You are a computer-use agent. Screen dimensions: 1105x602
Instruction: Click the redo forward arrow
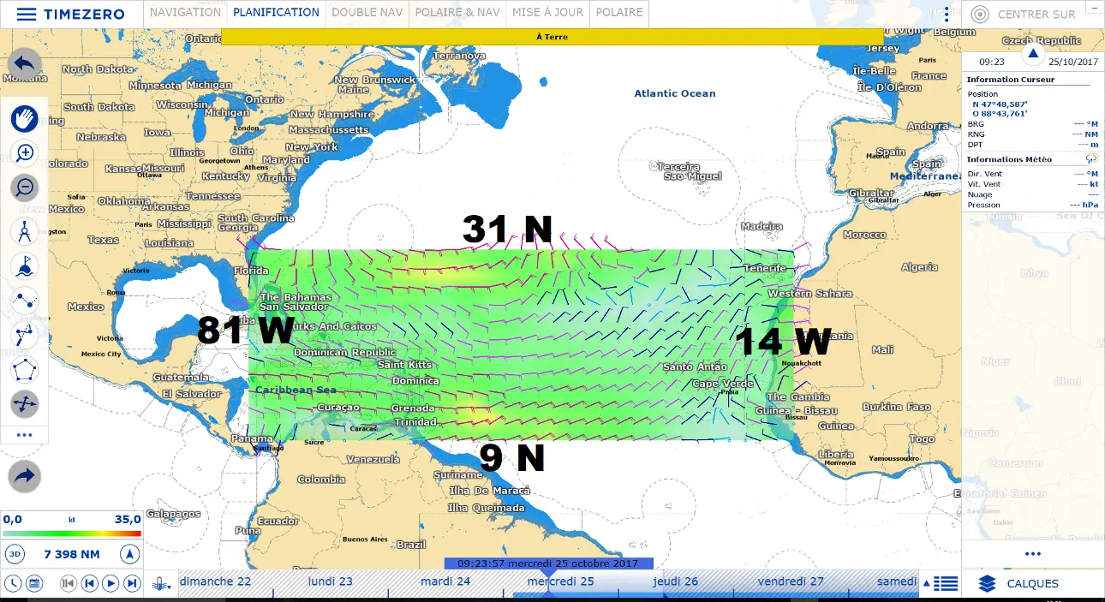[x=25, y=476]
